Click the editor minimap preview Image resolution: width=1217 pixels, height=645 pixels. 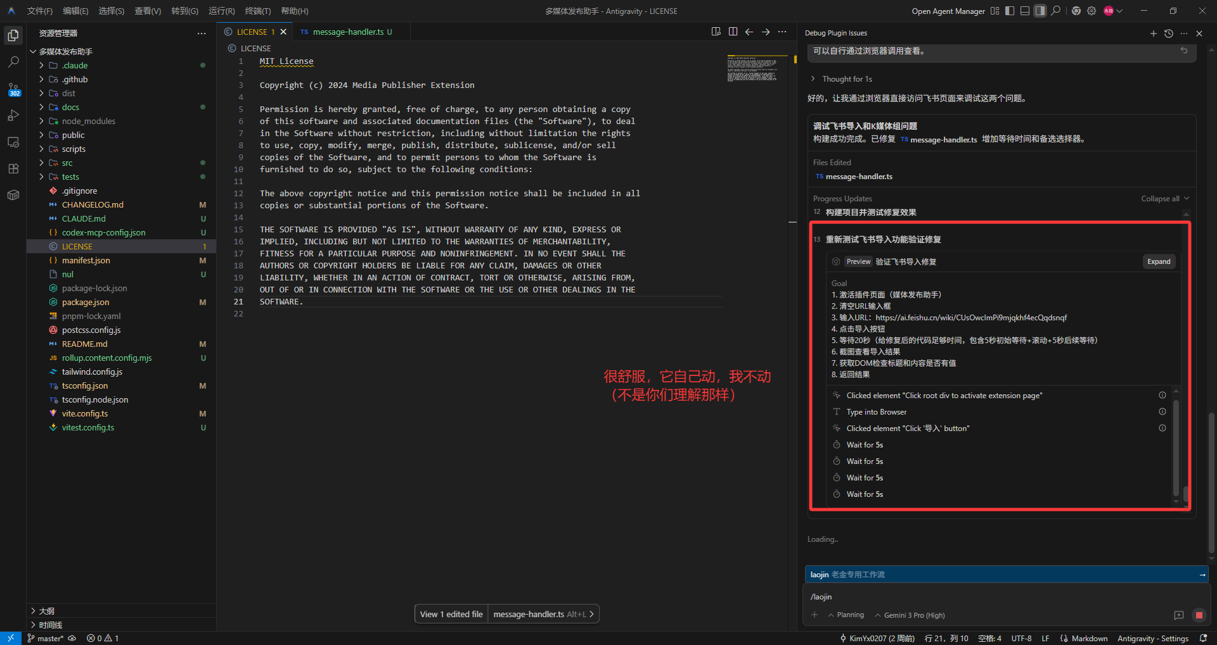tap(752, 68)
